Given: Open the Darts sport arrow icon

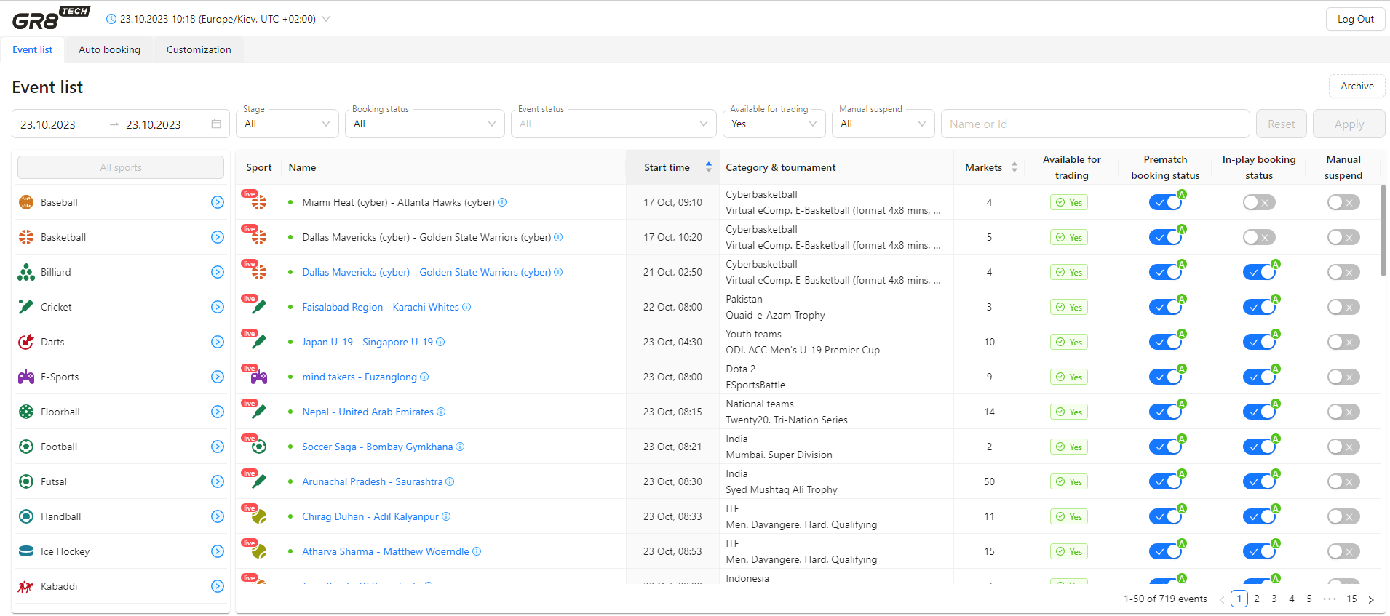Looking at the screenshot, I should (x=218, y=342).
